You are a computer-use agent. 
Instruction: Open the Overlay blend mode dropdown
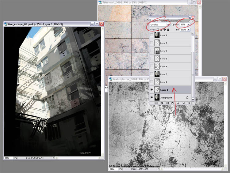160,24
